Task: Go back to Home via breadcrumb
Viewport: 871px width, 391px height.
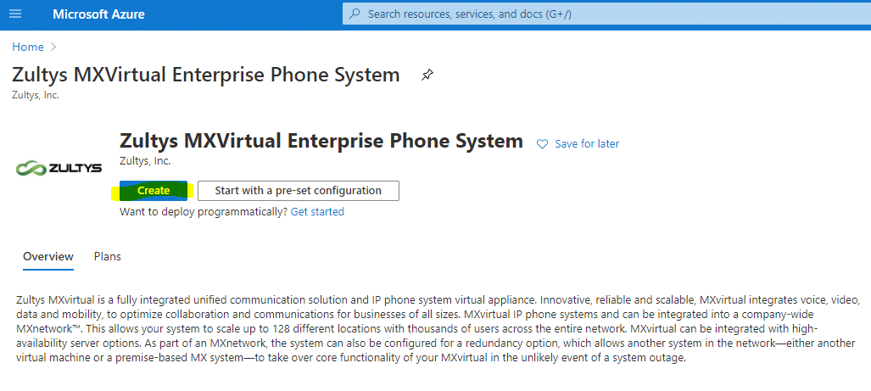Action: point(28,47)
